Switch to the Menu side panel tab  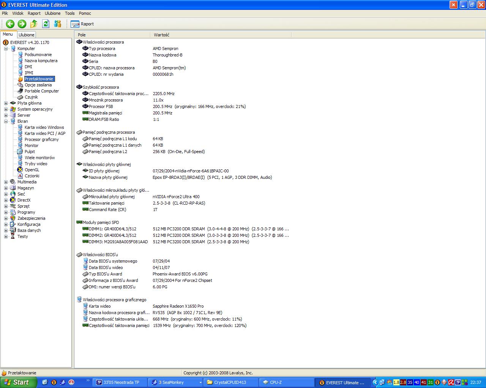(8, 34)
